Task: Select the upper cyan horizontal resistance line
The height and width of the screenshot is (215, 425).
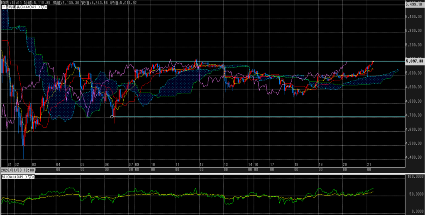Action: 249,62
